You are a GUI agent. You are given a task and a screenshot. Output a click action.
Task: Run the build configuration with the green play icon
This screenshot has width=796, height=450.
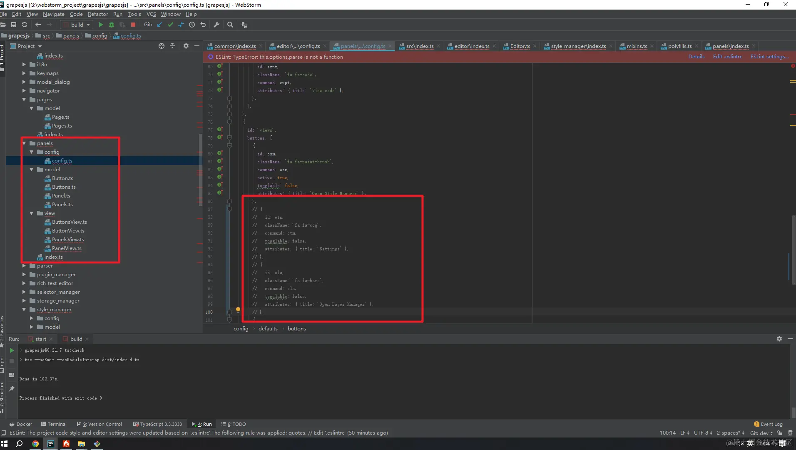101,25
